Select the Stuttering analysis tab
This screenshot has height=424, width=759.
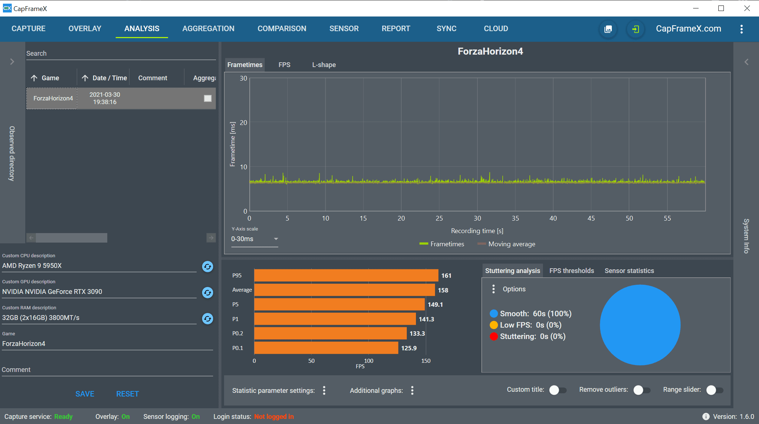[x=512, y=271]
